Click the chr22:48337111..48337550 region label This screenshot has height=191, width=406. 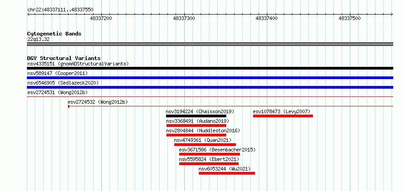click(x=60, y=10)
